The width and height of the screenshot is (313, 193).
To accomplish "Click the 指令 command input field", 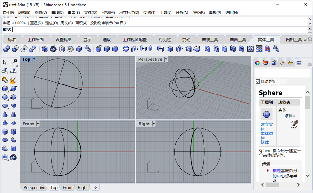I will pyautogui.click(x=160, y=29).
